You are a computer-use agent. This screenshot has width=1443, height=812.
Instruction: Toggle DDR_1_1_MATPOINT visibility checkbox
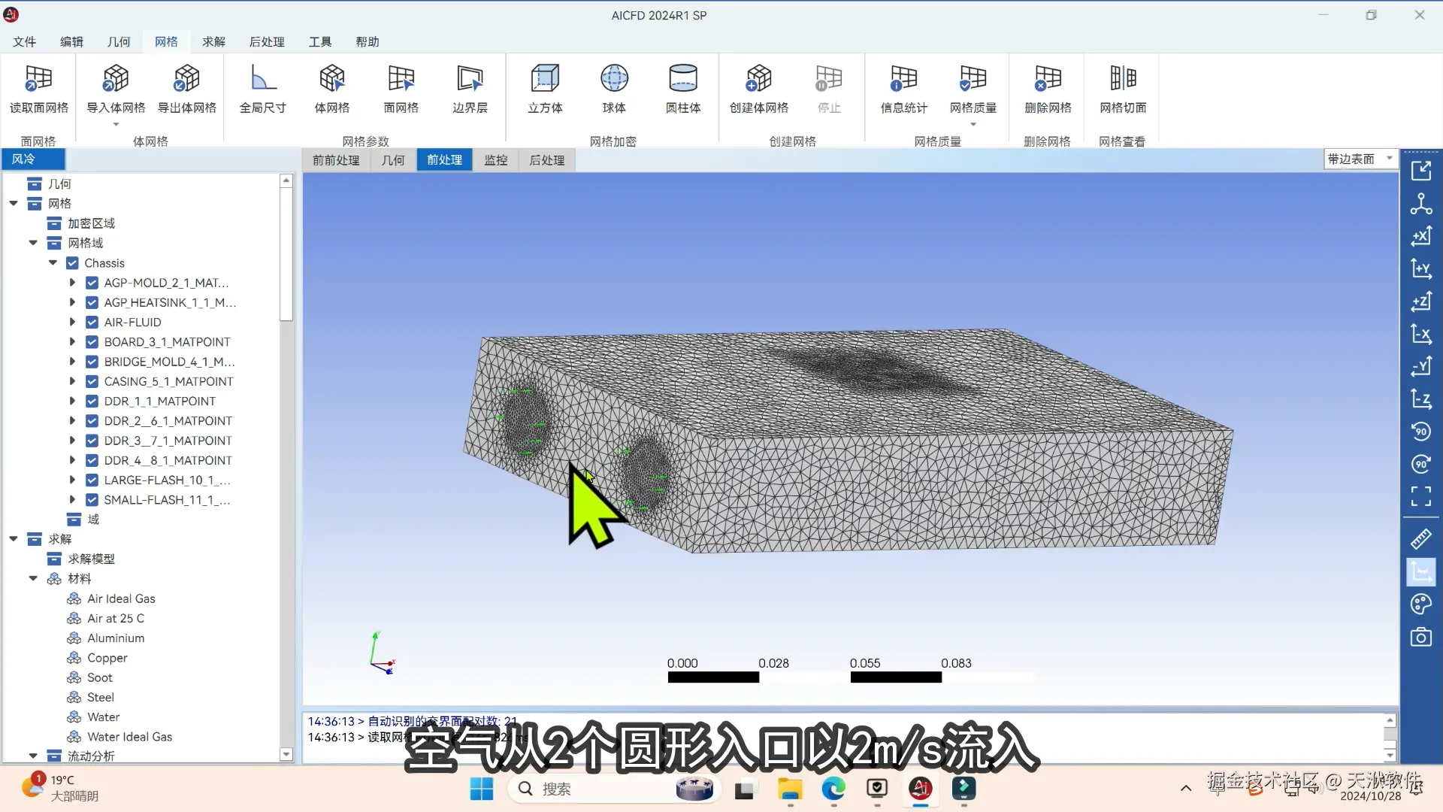[92, 401]
